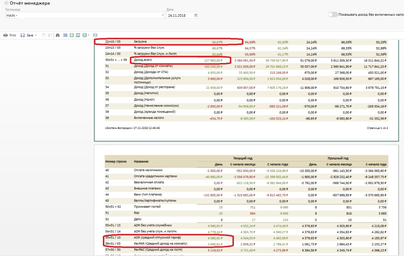Click the Print button in the toolbar

tap(10, 35)
